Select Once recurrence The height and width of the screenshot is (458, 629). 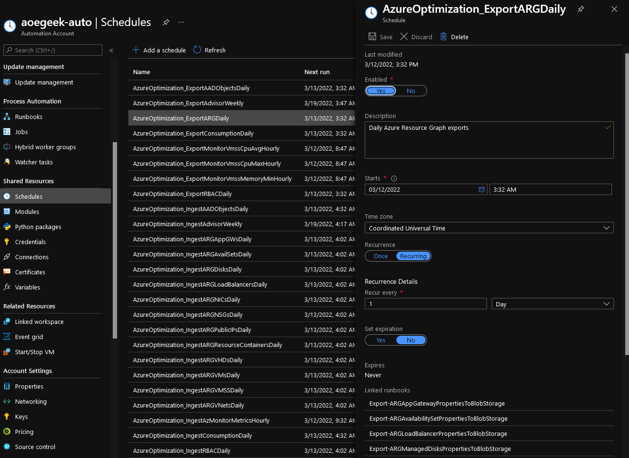(x=381, y=256)
